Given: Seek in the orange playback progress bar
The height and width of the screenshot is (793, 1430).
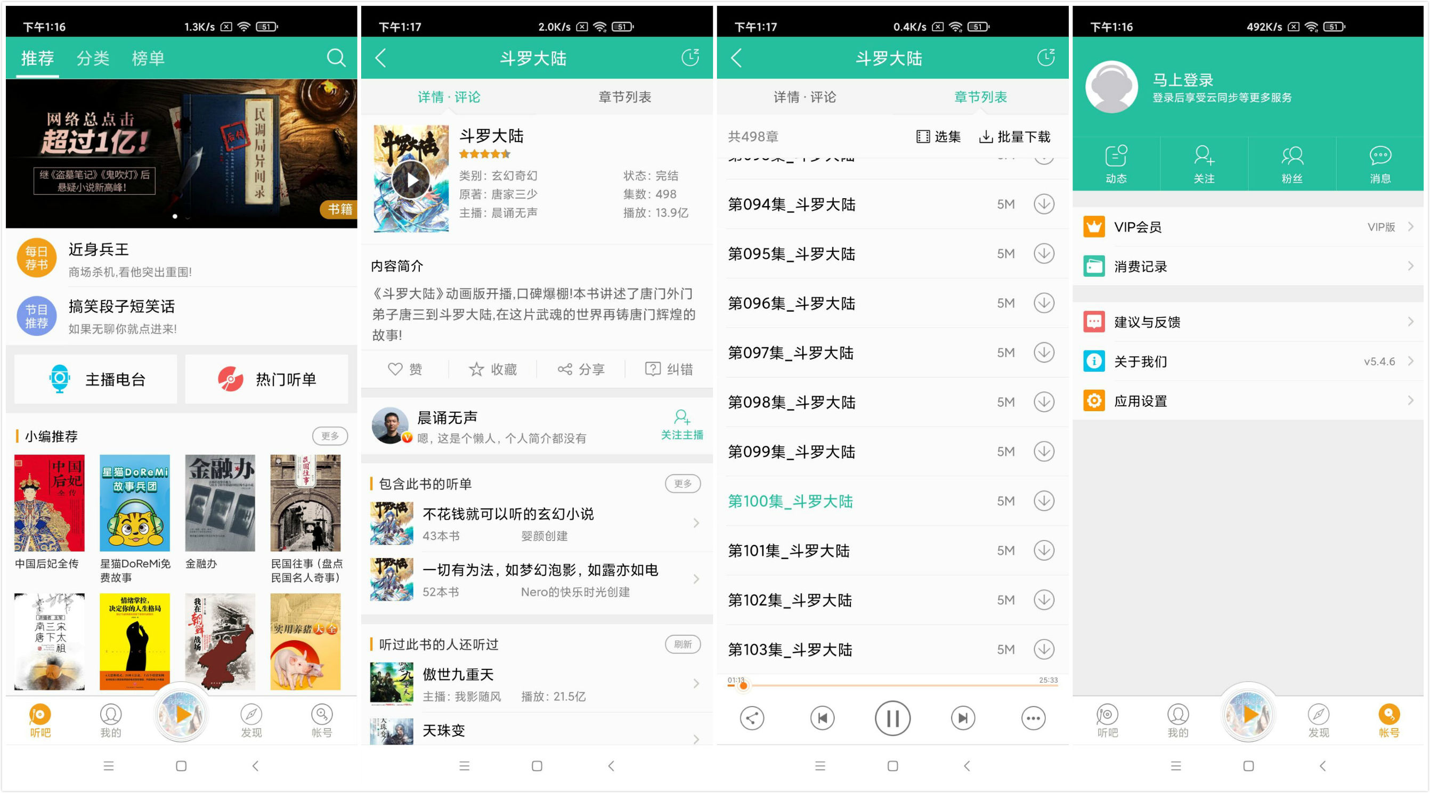Looking at the screenshot, I should pyautogui.click(x=892, y=685).
